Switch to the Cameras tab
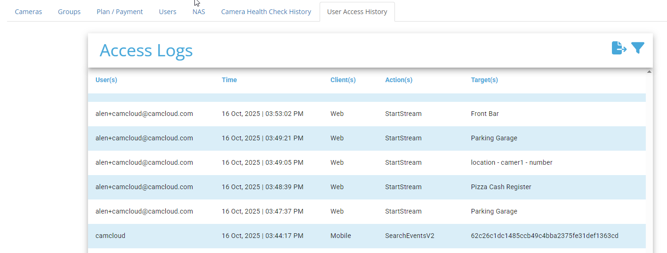This screenshot has height=253, width=667. coord(28,12)
